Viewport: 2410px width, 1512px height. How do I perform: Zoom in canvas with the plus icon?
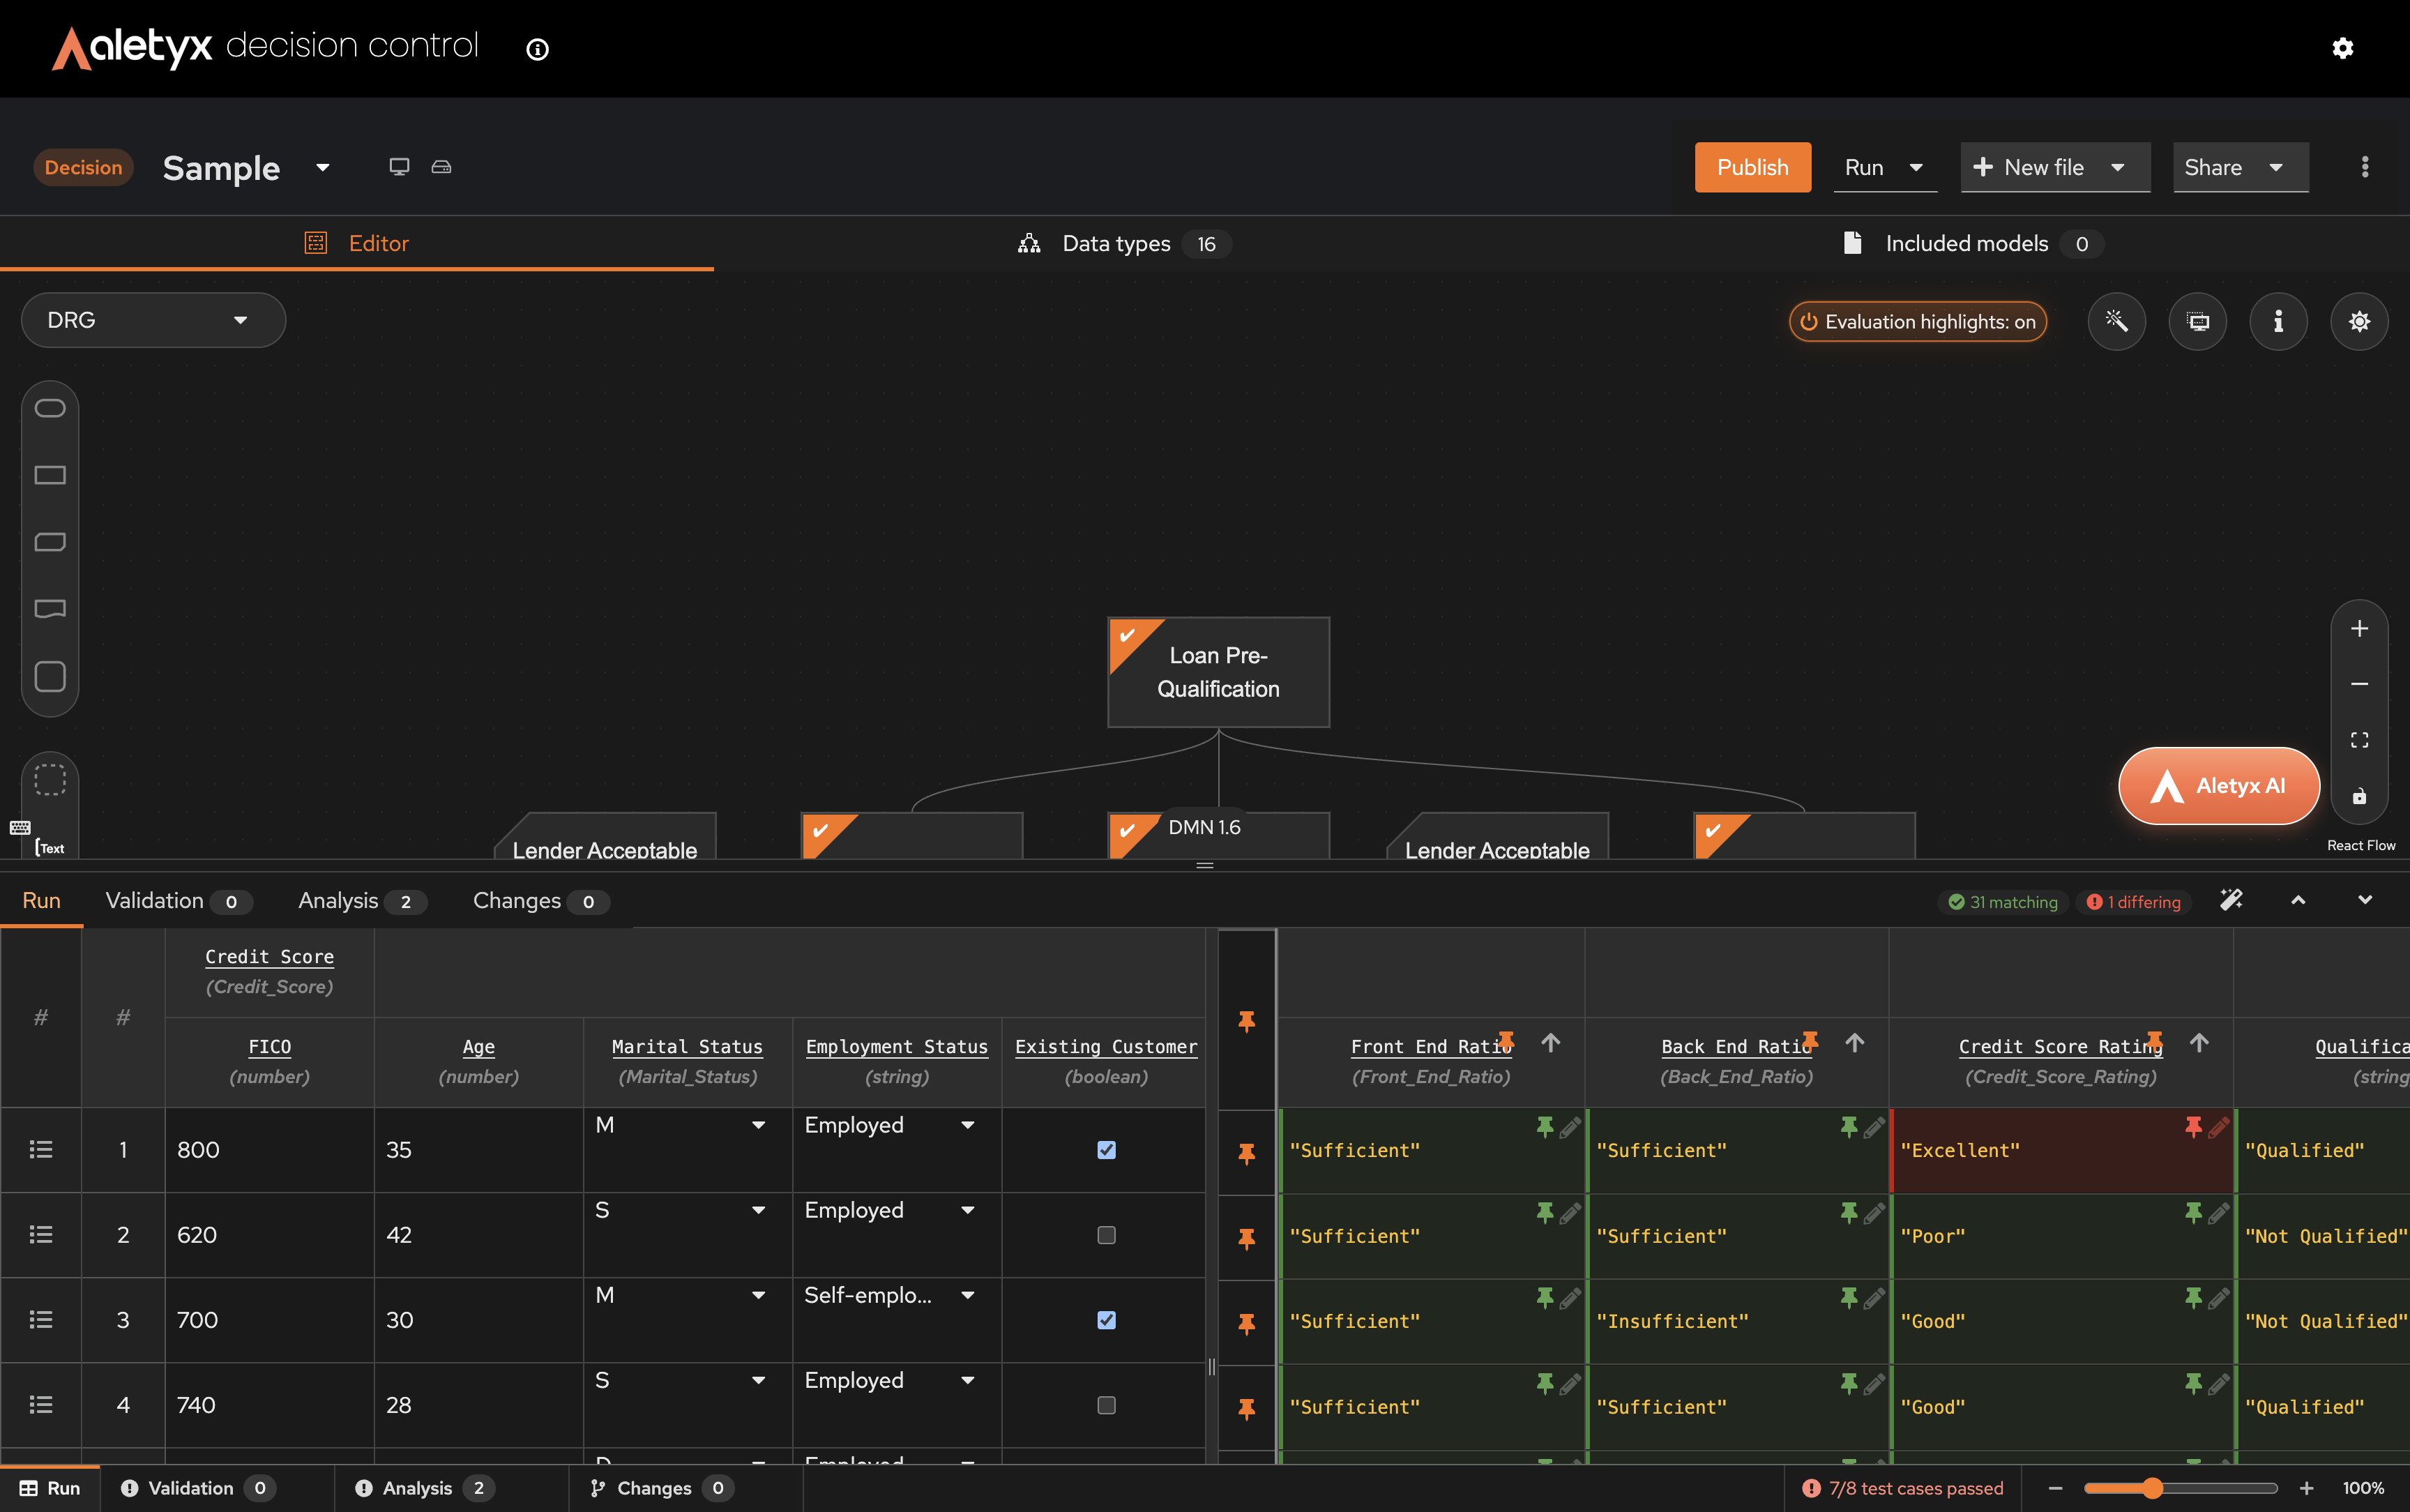pyautogui.click(x=2359, y=628)
